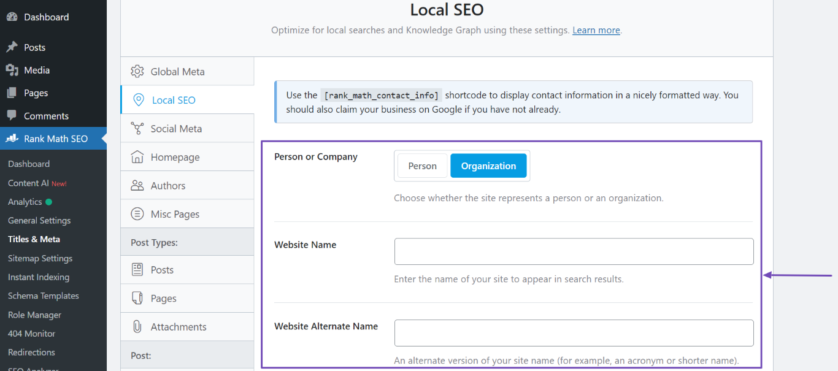Open General Settings submenu item

coord(39,220)
